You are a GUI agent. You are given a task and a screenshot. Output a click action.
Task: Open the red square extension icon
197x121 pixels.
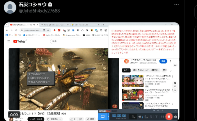click(59, 30)
